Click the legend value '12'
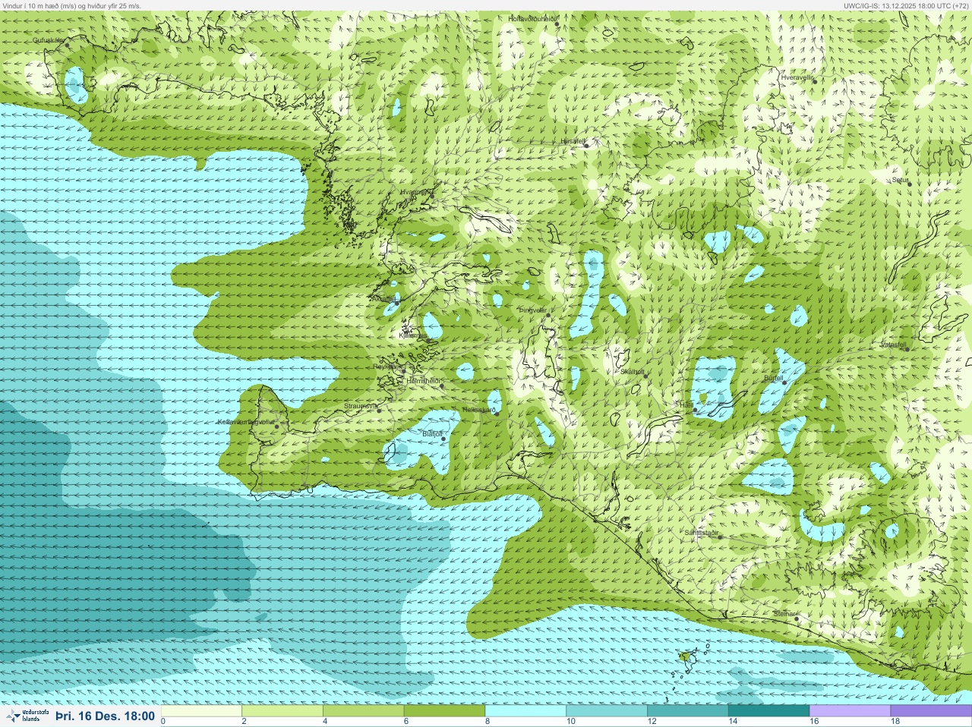Screen dimensions: 972x727 (652, 722)
